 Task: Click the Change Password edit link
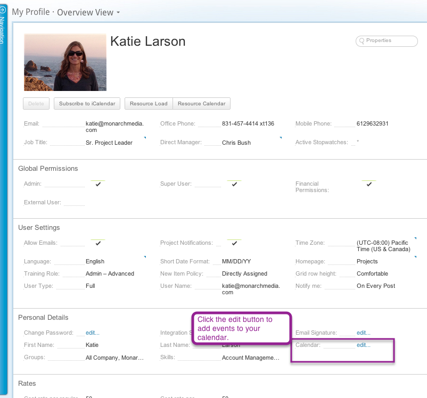[93, 333]
